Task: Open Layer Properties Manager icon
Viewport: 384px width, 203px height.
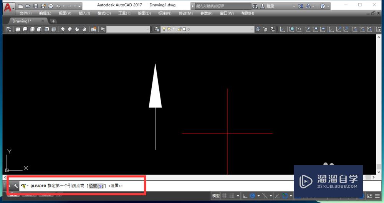Action: coord(157,29)
